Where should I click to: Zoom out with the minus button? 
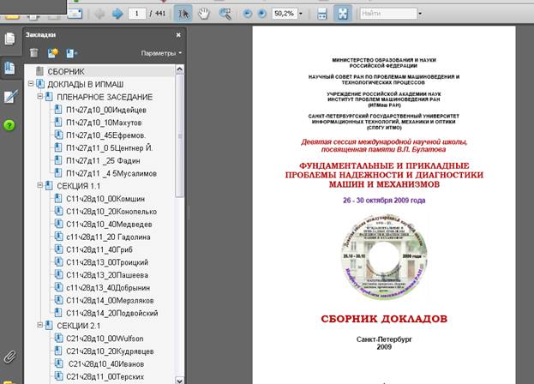[247, 14]
